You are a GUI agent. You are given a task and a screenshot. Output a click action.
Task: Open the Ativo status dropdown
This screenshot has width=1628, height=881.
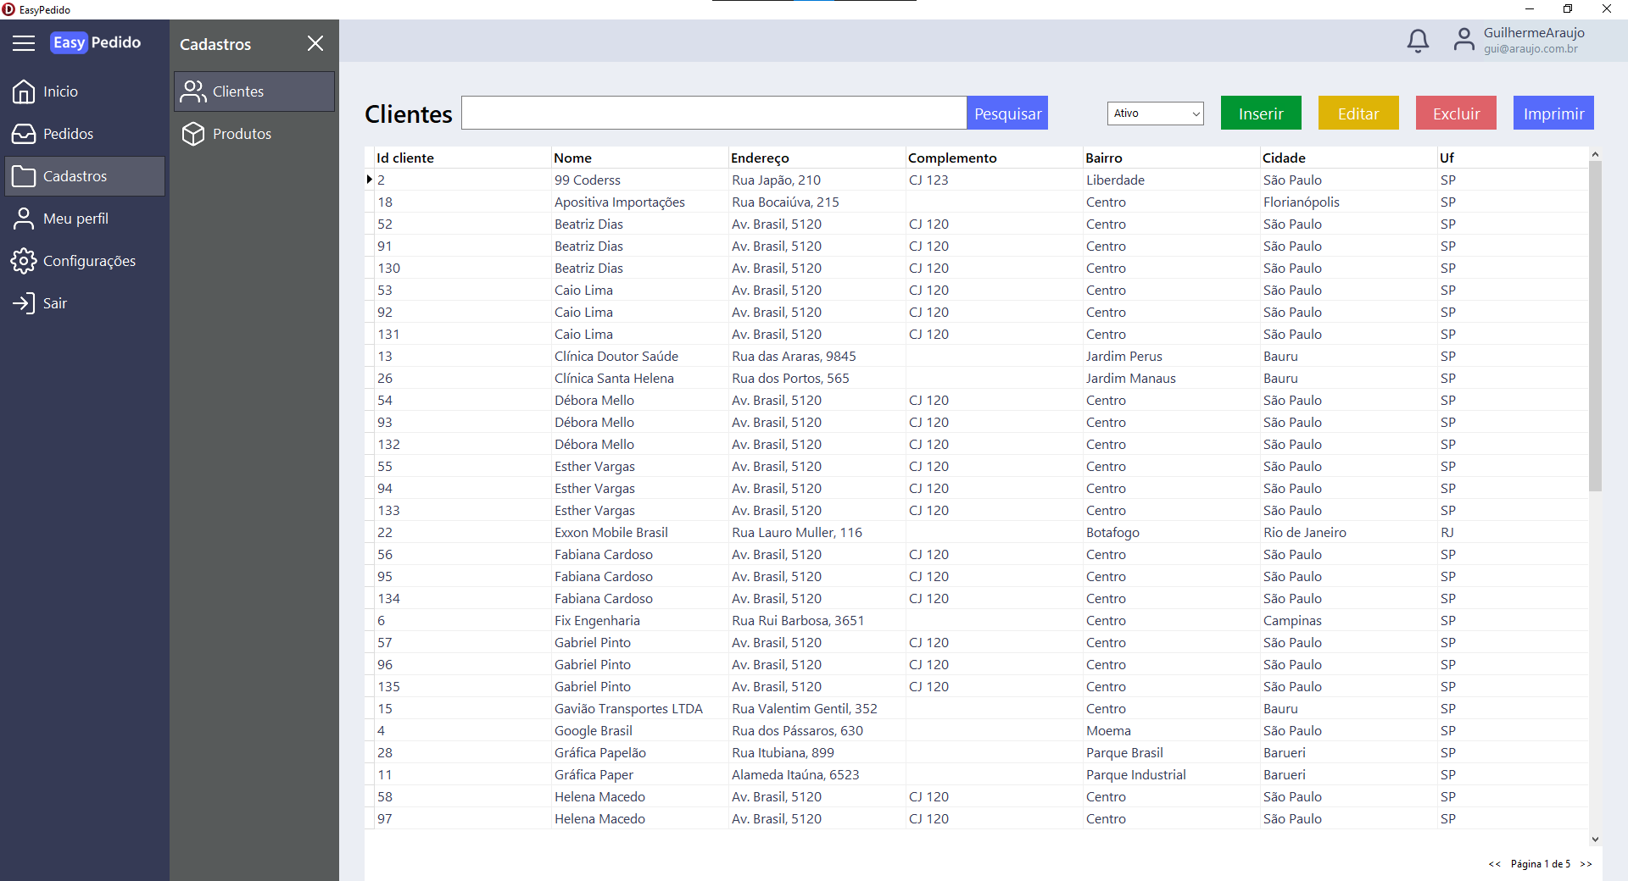click(1155, 114)
